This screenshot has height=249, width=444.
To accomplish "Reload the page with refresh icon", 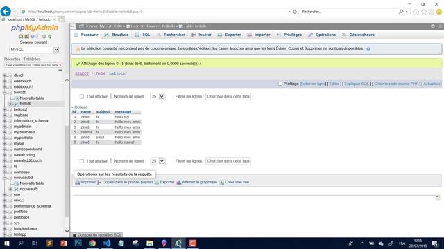I will point(295,12).
